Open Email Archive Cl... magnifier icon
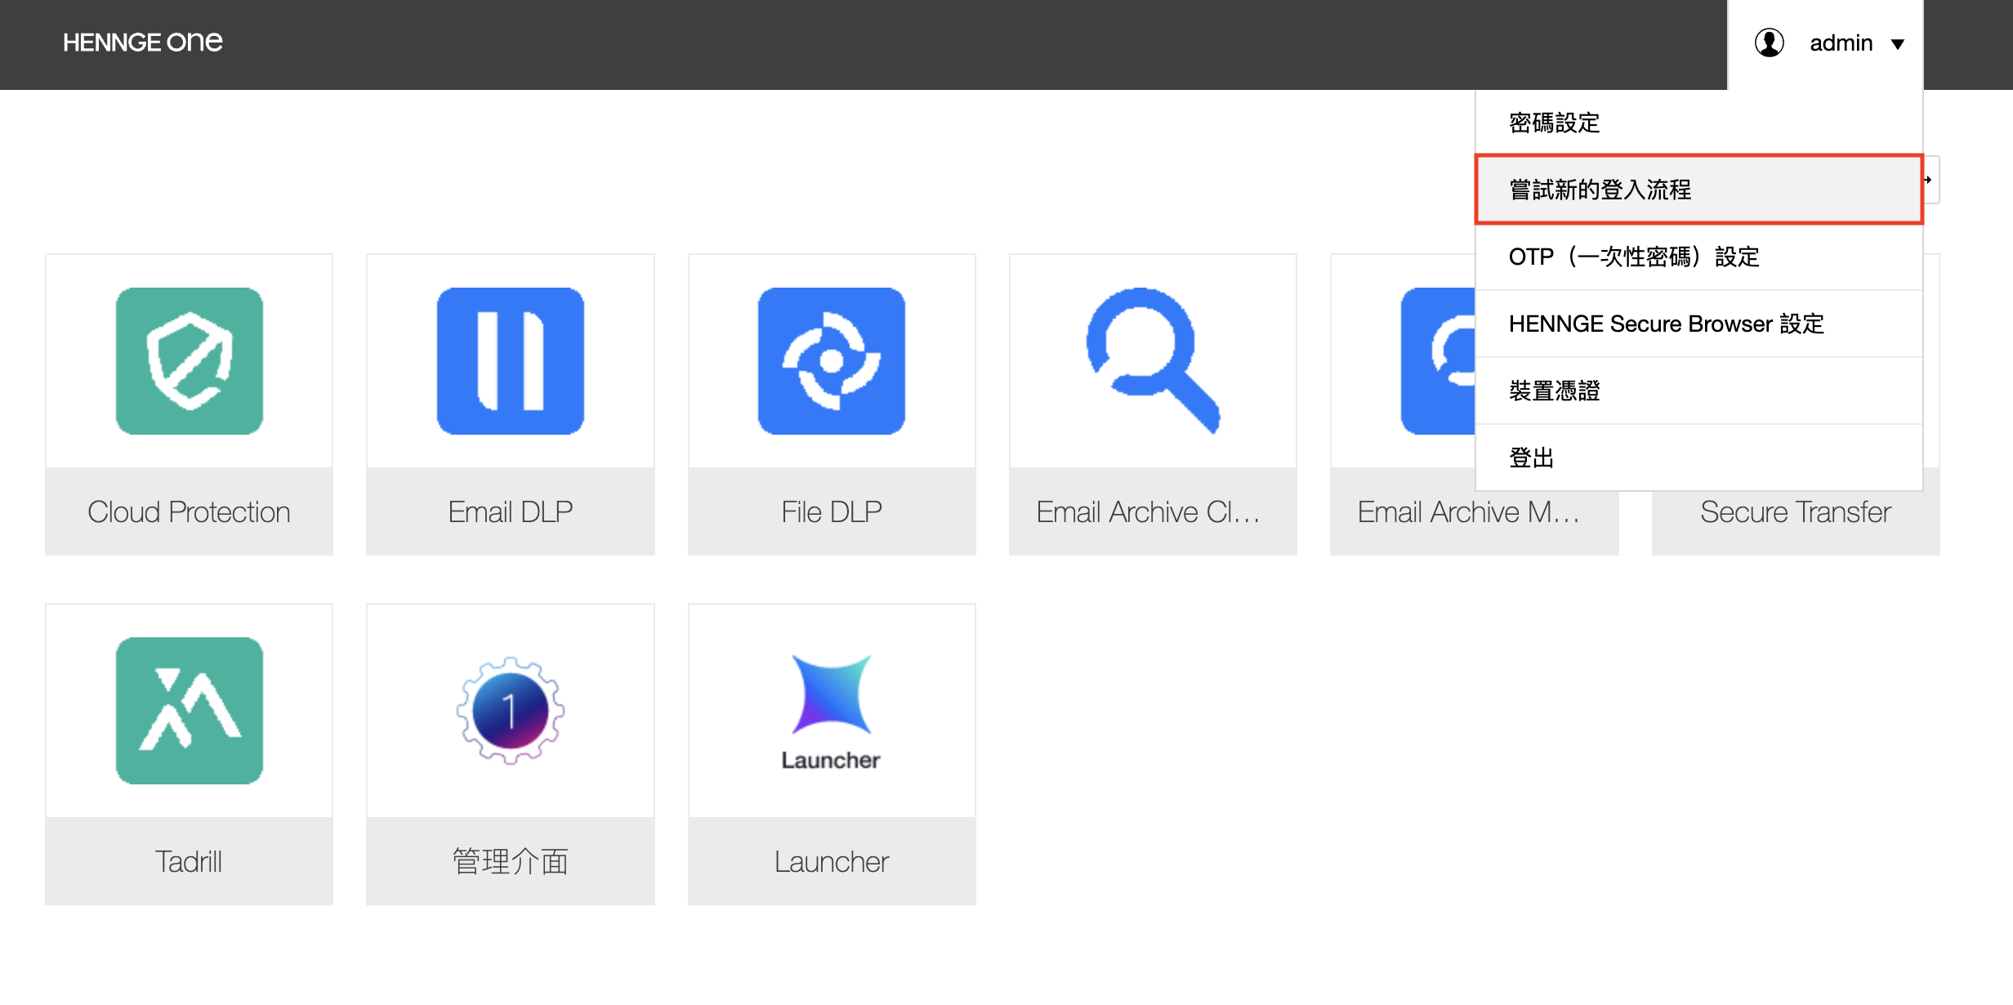Viewport: 2013px width, 1005px height. point(1153,360)
